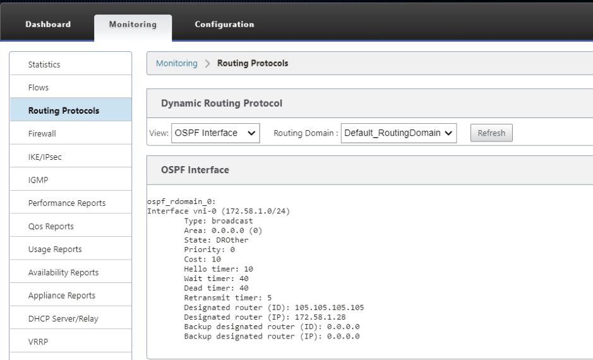593x360 pixels.
Task: Click the 'Area: 0.0.0.0 (0)' line
Action: coord(223,231)
